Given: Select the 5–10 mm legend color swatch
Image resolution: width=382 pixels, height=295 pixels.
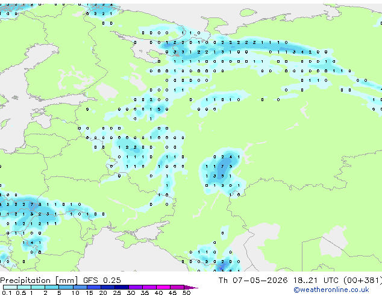Looking at the screenshot, I should [66, 287].
